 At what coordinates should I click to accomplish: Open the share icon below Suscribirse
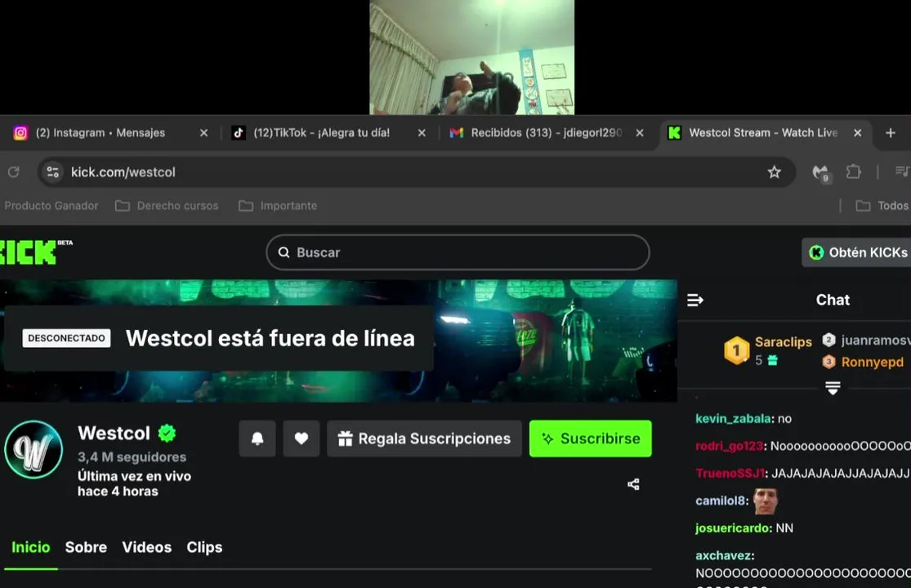pyautogui.click(x=633, y=484)
